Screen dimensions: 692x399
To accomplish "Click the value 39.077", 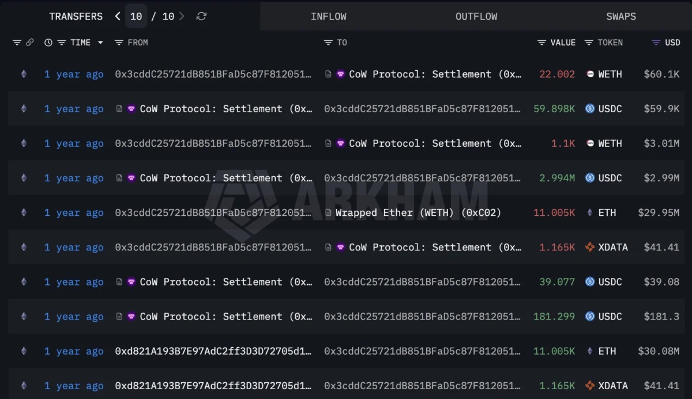I will point(557,282).
